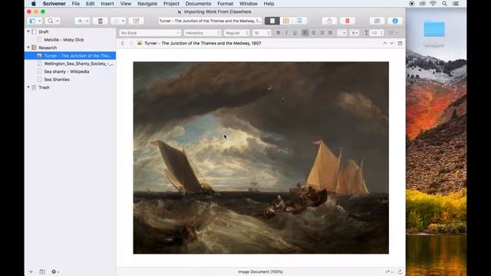Image resolution: width=491 pixels, height=276 pixels.
Task: Go forward in editor history
Action: [131, 43]
